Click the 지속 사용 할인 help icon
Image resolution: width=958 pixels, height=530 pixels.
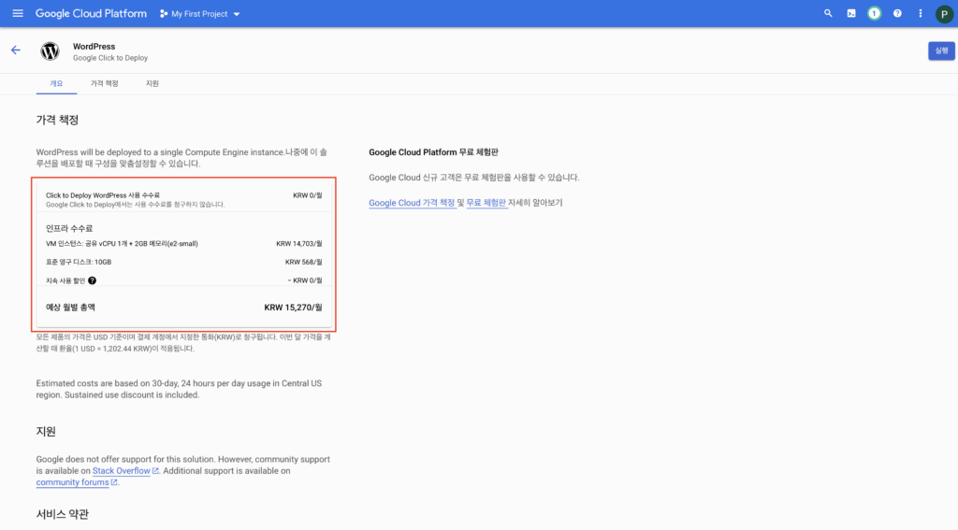pos(93,280)
